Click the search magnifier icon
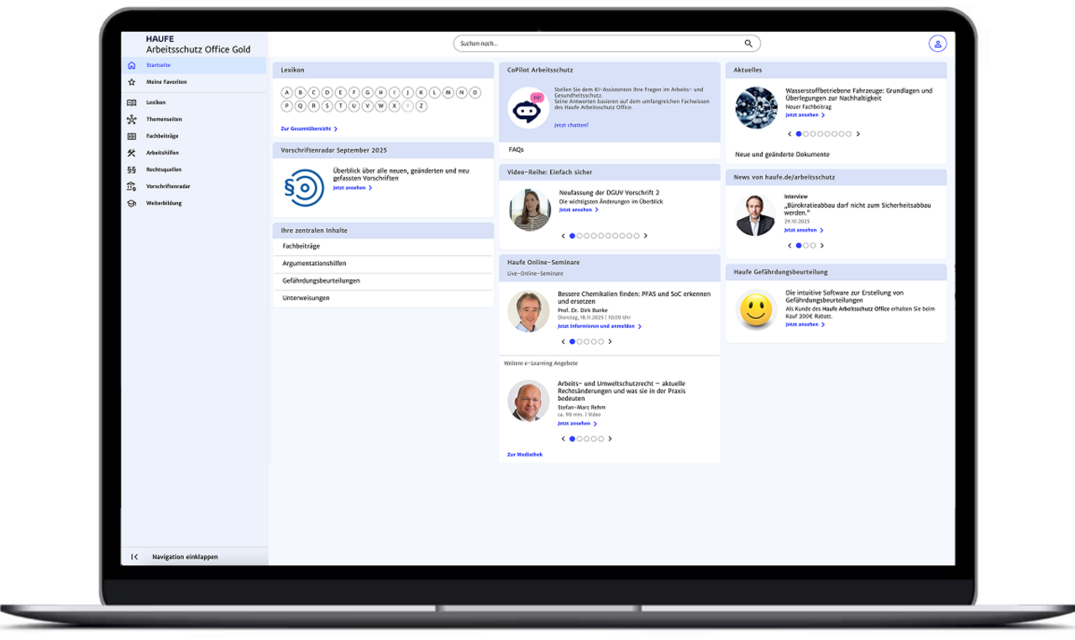 tap(748, 44)
